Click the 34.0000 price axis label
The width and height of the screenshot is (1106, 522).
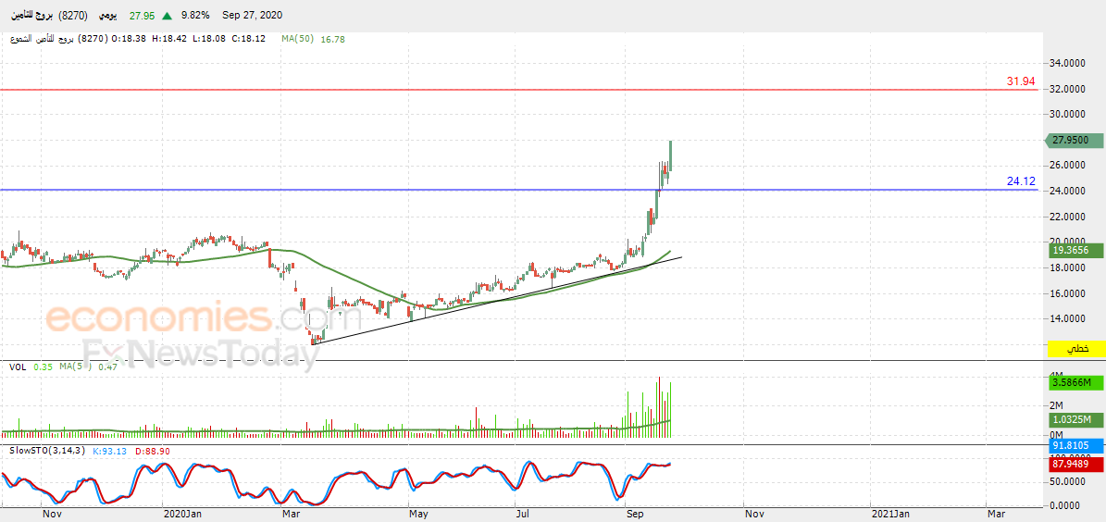[x=1069, y=64]
